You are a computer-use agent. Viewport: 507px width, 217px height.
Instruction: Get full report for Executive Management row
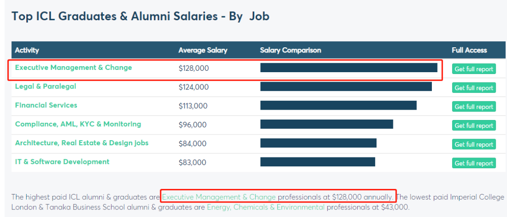coord(474,69)
